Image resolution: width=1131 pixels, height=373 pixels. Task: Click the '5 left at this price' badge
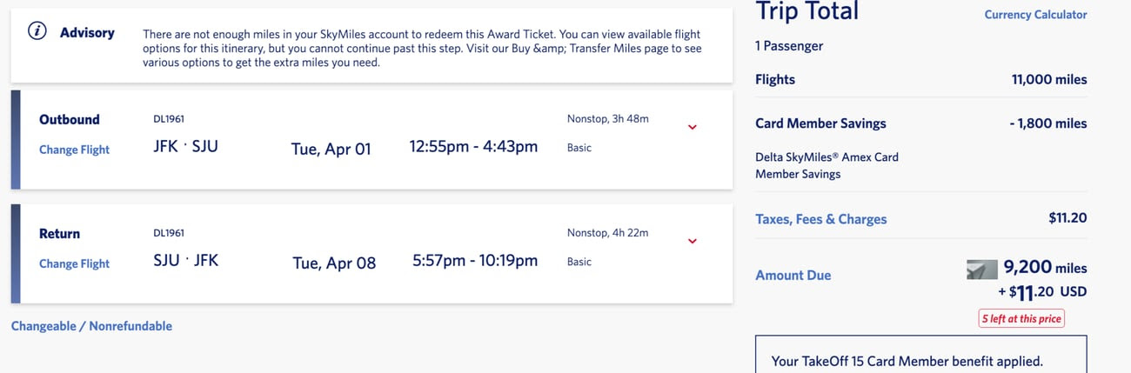point(1021,319)
